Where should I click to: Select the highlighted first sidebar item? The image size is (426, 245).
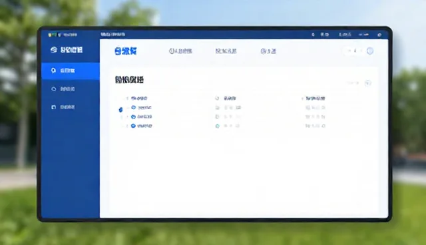coord(71,71)
